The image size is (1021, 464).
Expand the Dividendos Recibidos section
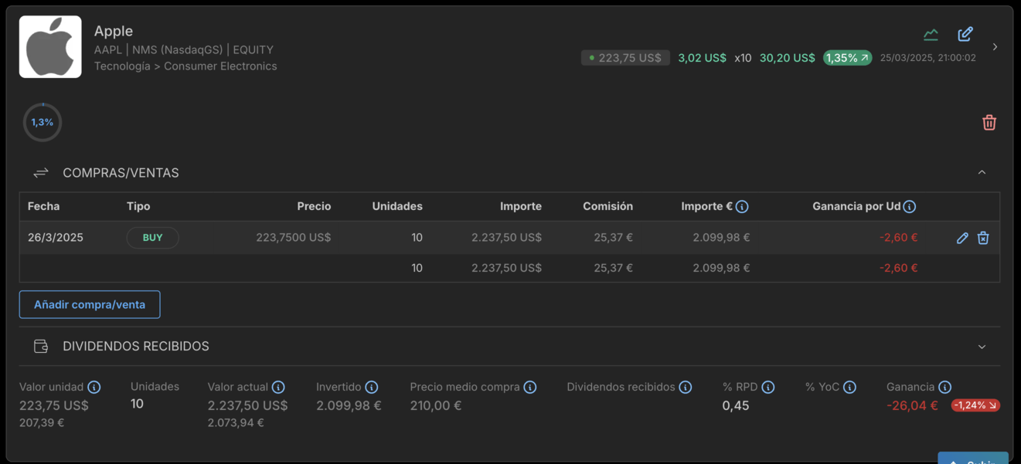coord(982,347)
